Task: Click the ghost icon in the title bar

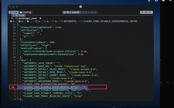Action: [80, 7]
